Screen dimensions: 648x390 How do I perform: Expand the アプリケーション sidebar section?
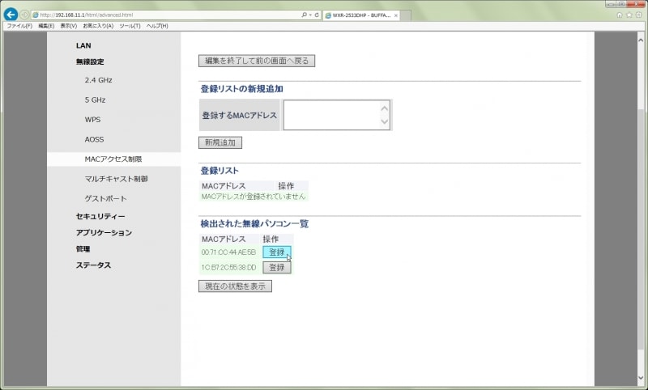coord(104,232)
